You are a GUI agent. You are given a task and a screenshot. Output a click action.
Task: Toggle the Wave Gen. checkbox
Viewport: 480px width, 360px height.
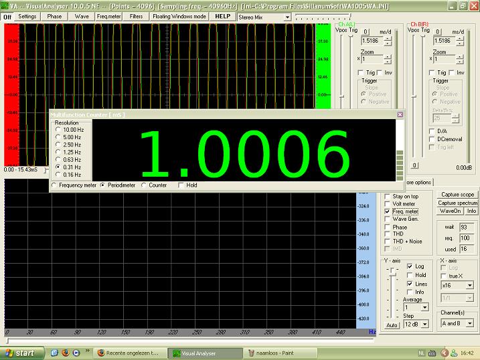pos(388,219)
